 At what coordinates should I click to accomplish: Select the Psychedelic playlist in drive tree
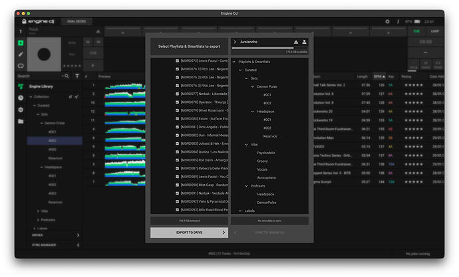[x=267, y=152]
